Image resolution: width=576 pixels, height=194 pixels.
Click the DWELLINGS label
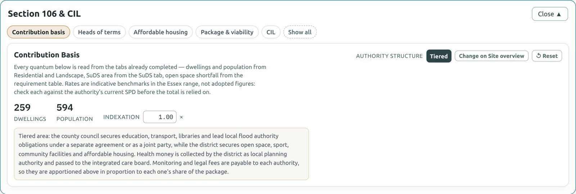coord(30,119)
